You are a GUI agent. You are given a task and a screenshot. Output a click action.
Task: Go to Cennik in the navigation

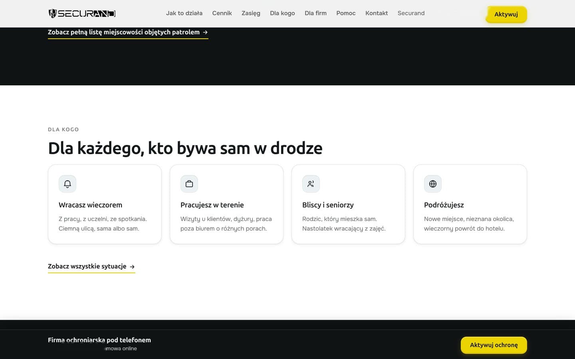(222, 13)
